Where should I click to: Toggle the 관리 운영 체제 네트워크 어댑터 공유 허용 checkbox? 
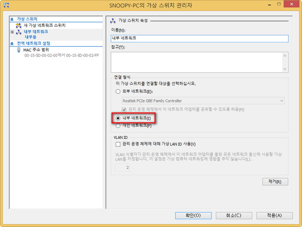(x=124, y=109)
